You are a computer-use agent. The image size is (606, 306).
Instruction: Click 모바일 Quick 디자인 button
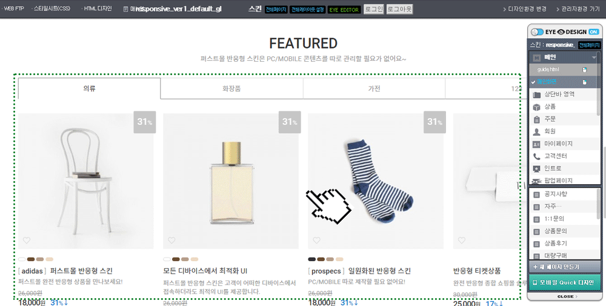(565, 282)
